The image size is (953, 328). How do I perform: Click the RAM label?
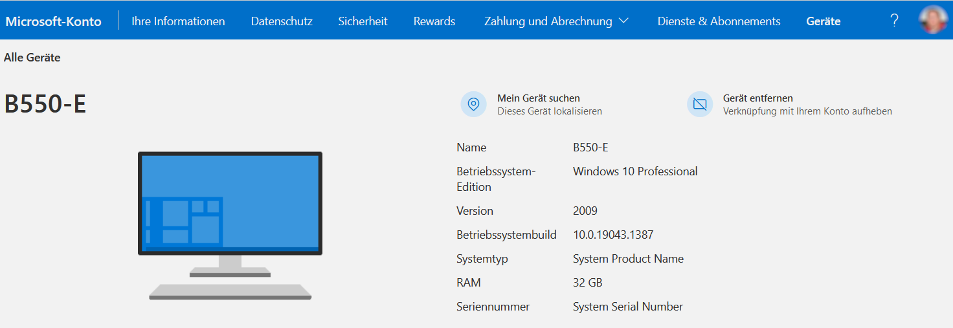[469, 283]
